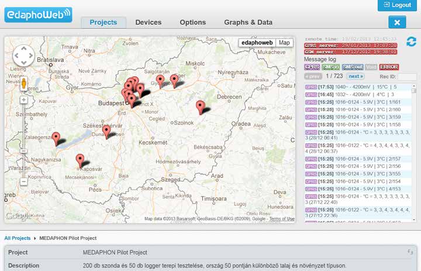Select log row dated 28/12 06:41

tap(358, 135)
